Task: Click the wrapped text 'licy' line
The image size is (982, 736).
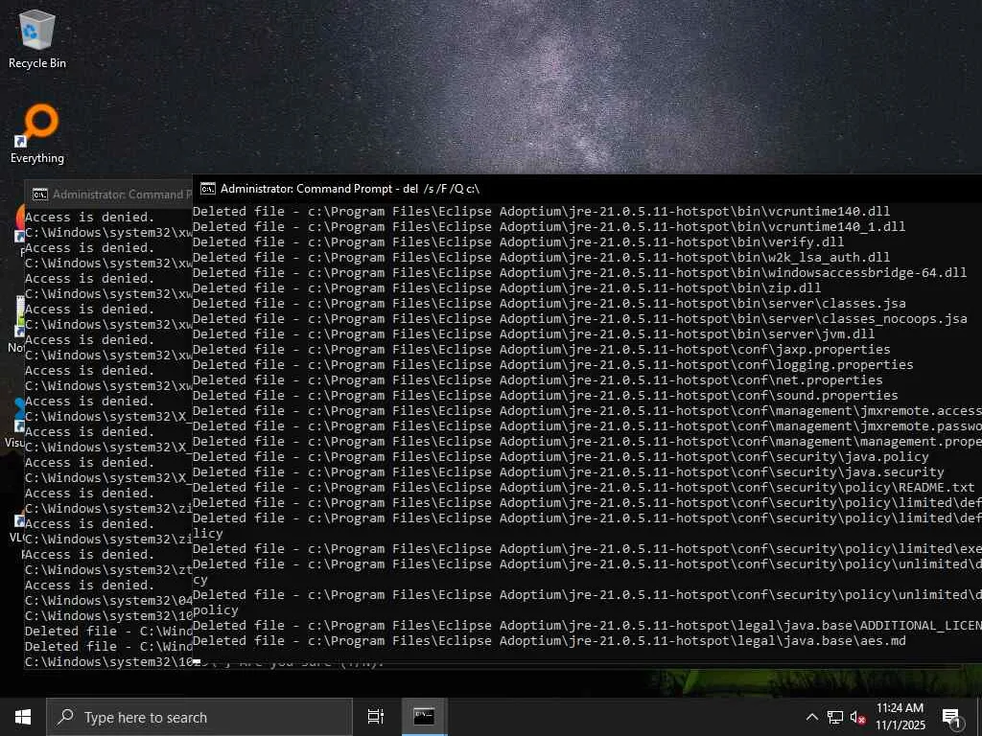Action: [x=207, y=533]
